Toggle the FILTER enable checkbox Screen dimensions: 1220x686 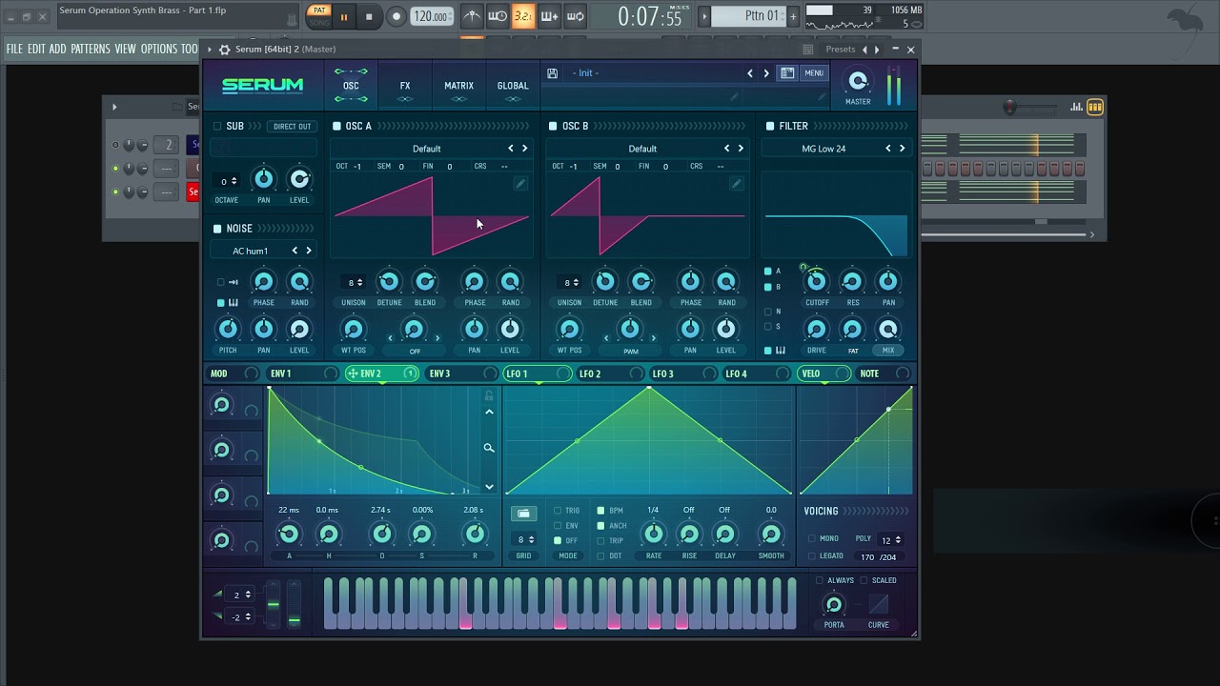pyautogui.click(x=770, y=126)
